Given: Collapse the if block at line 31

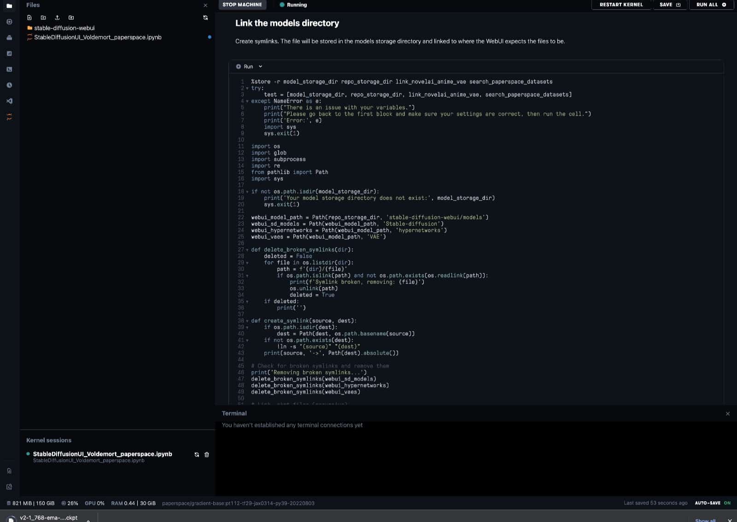Looking at the screenshot, I should pyautogui.click(x=247, y=276).
